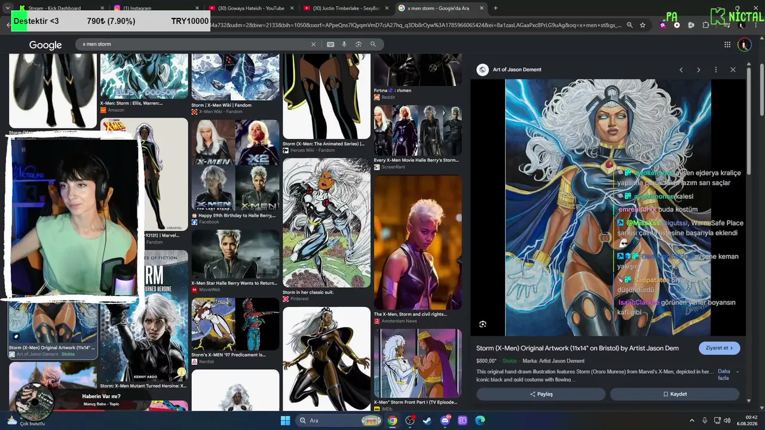Open Steam from the taskbar
Viewport: 765px width, 430px height.
point(427,420)
